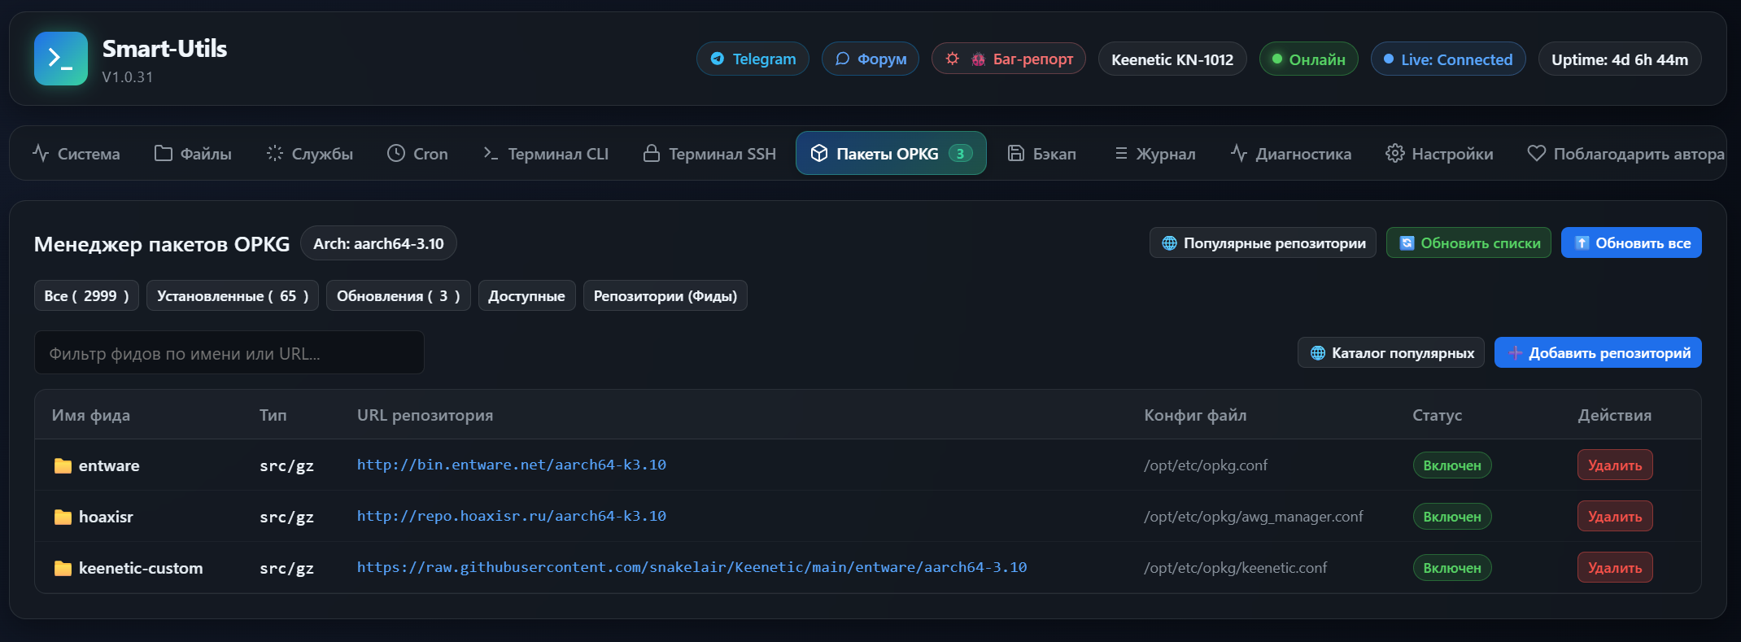Click the entware folder icon
The image size is (1741, 642).
(x=63, y=465)
